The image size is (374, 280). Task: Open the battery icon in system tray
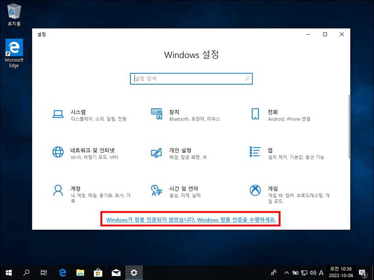tap(296, 273)
